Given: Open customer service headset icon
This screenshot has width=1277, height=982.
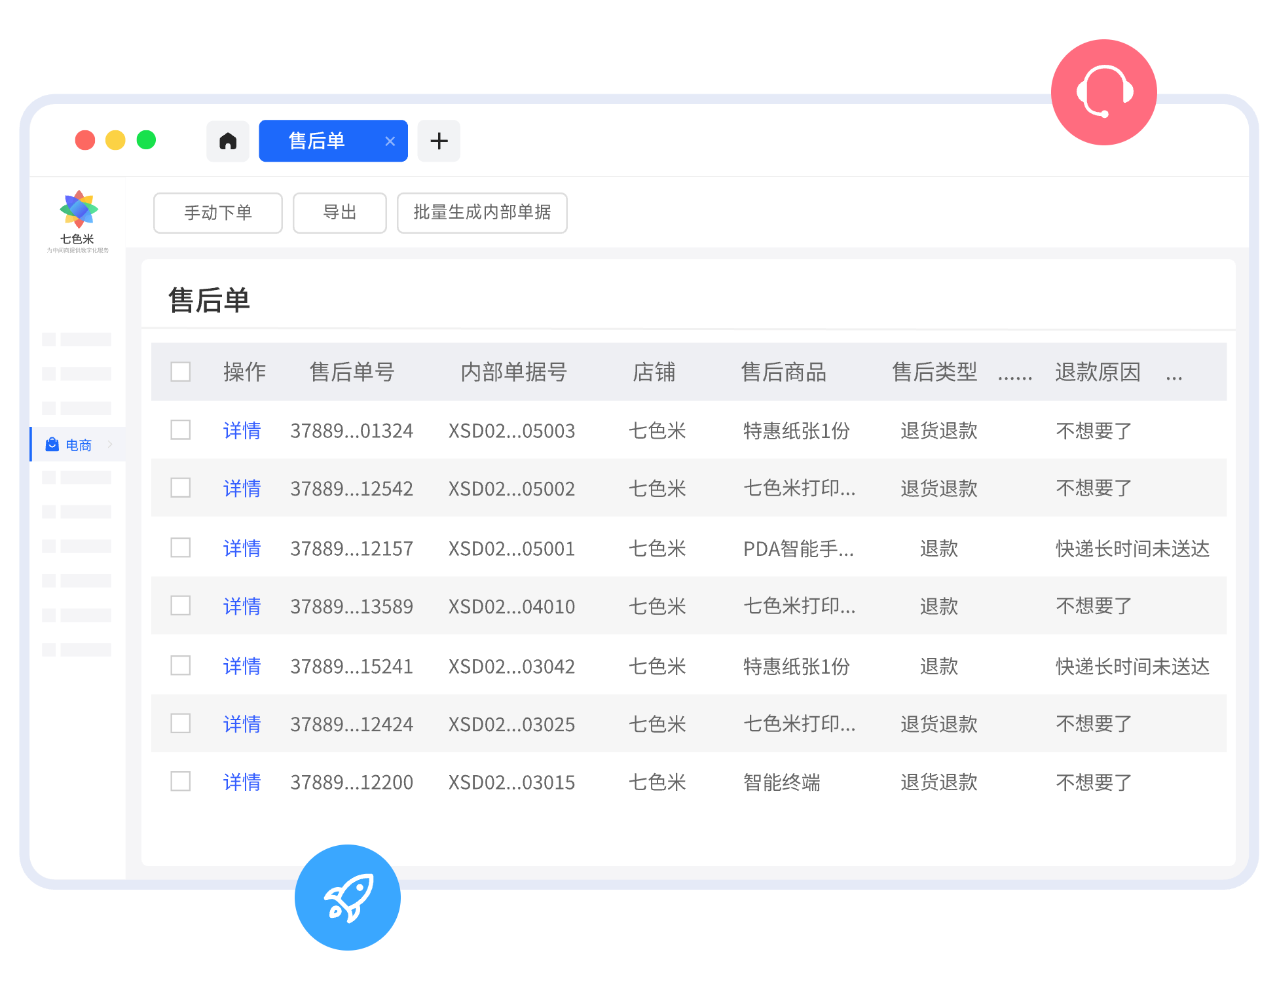Looking at the screenshot, I should [x=1103, y=92].
